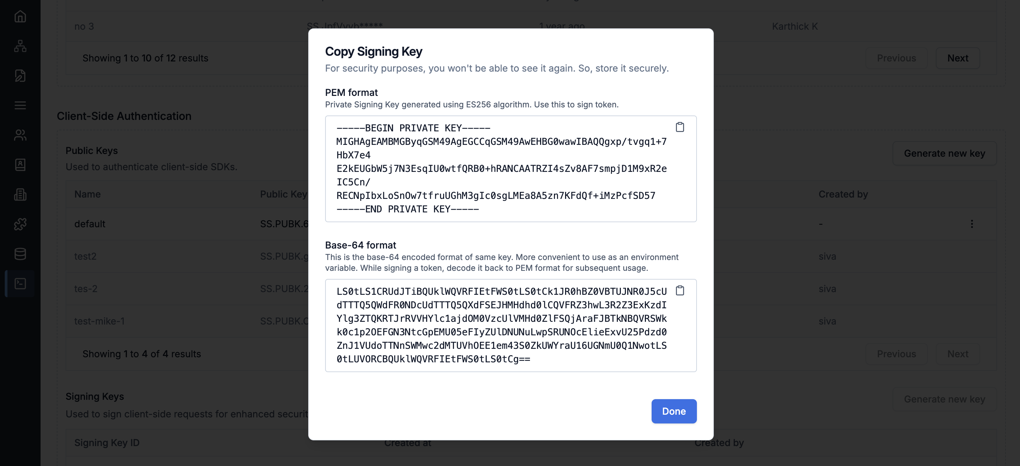Click Generate new key for Signing Keys
The image size is (1020, 466).
click(944, 399)
